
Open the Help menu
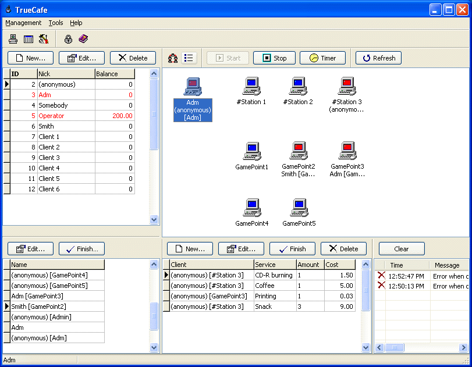coord(76,23)
